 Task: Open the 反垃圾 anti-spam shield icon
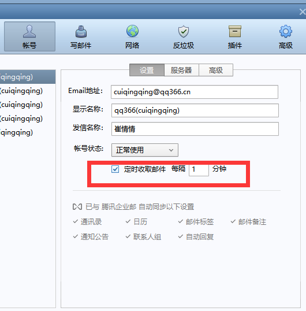184,31
